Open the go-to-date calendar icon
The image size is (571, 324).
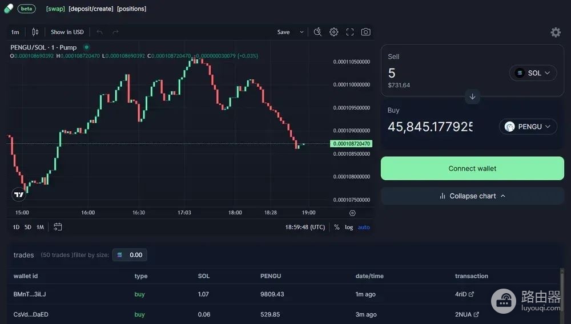click(x=58, y=227)
